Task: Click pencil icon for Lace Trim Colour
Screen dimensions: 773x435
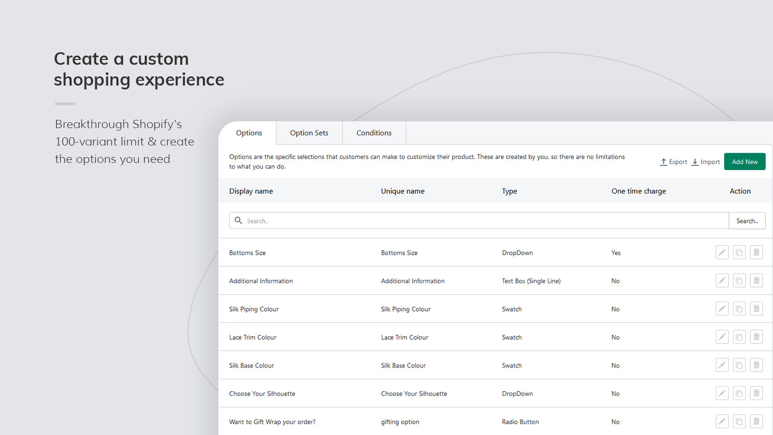Action: (722, 337)
